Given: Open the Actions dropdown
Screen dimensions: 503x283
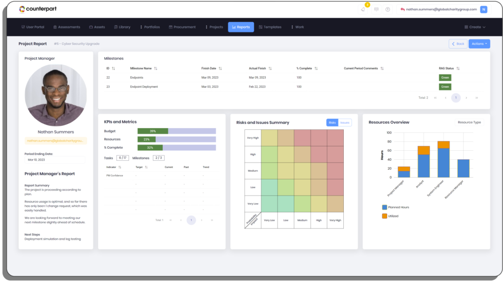Looking at the screenshot, I should [x=479, y=44].
